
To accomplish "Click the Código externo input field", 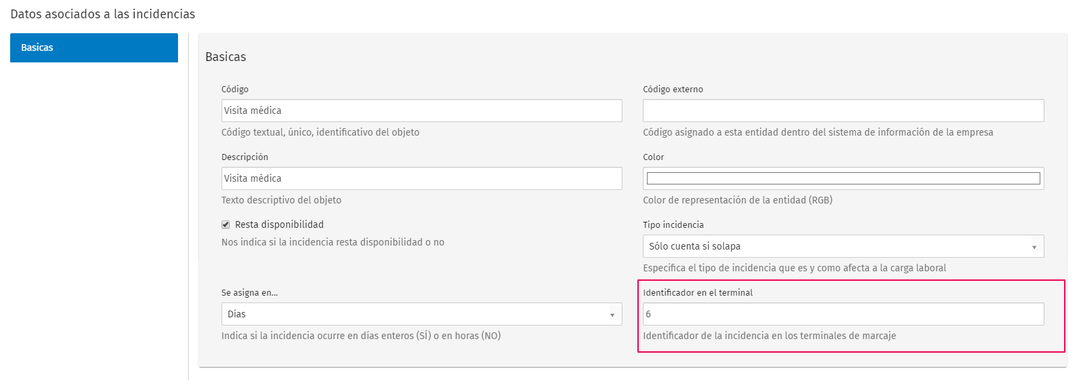I will coord(843,111).
